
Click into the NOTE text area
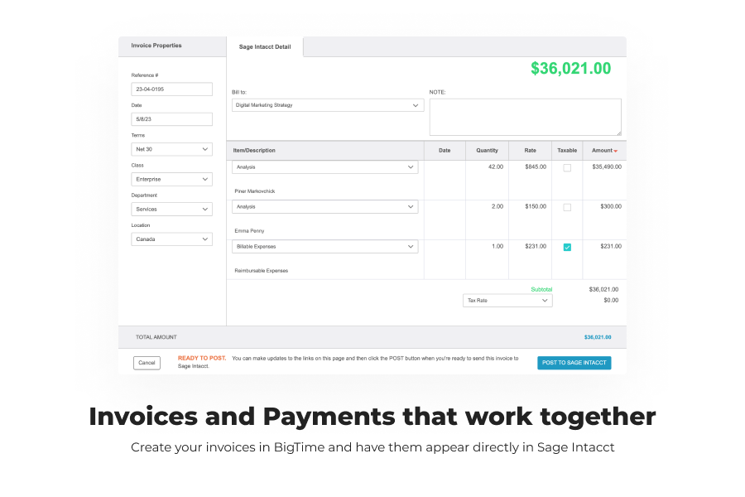click(525, 117)
